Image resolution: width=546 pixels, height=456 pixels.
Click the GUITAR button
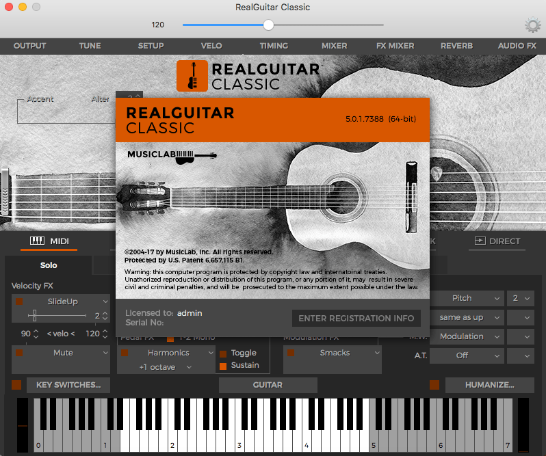(x=268, y=385)
